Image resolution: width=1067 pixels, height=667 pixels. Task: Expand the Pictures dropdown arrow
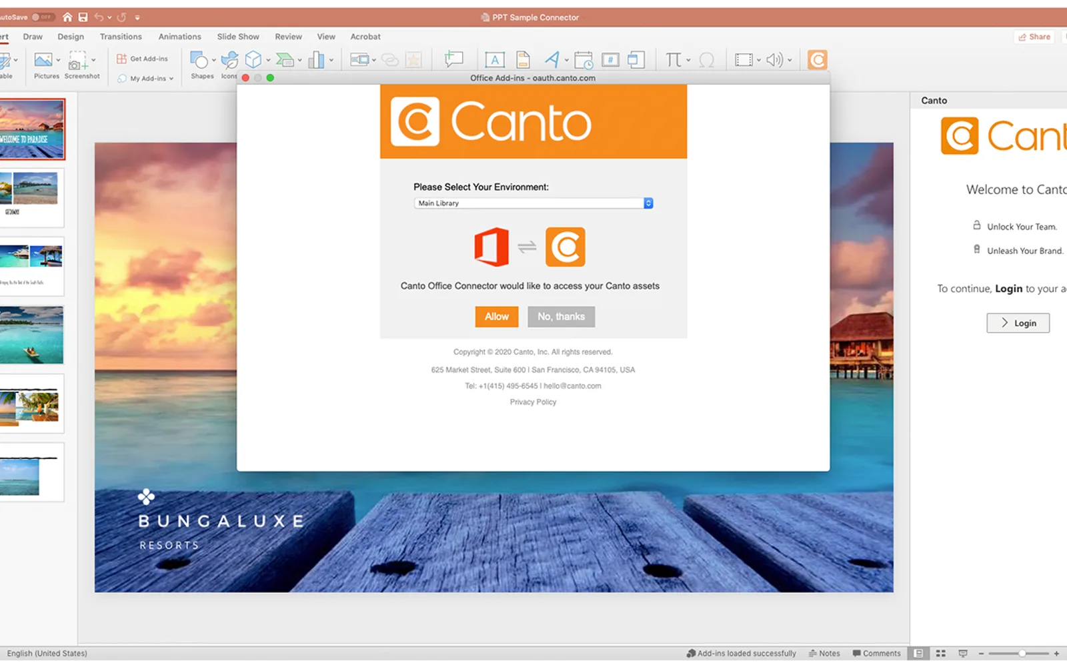pyautogui.click(x=59, y=60)
